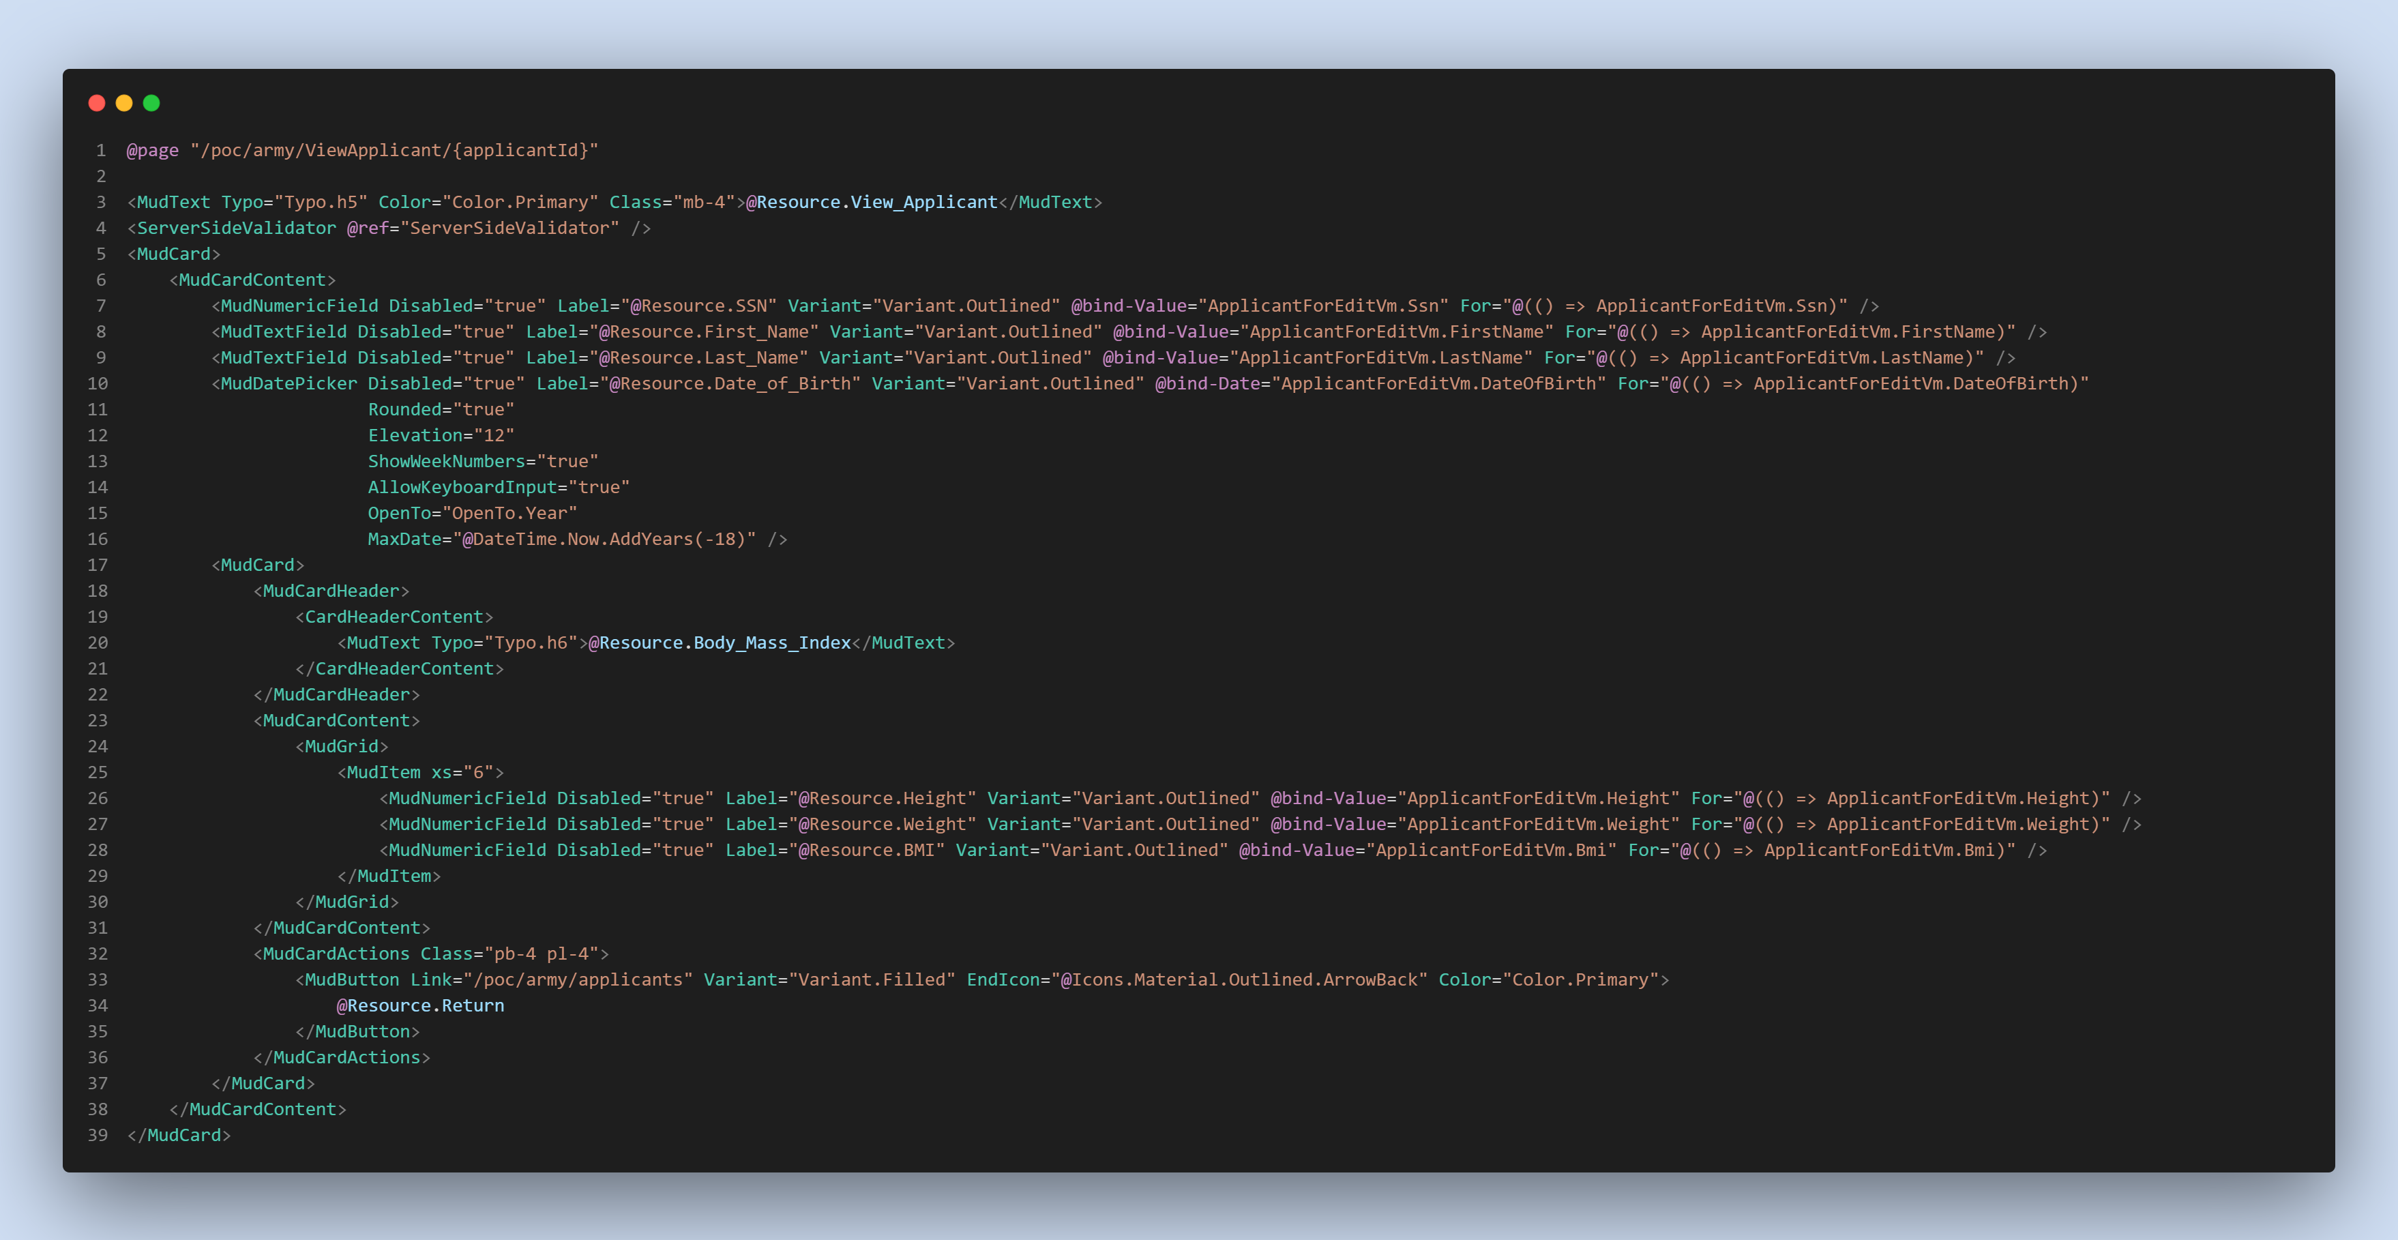Click the closing MudCardHeader tag on line 22

(x=337, y=696)
